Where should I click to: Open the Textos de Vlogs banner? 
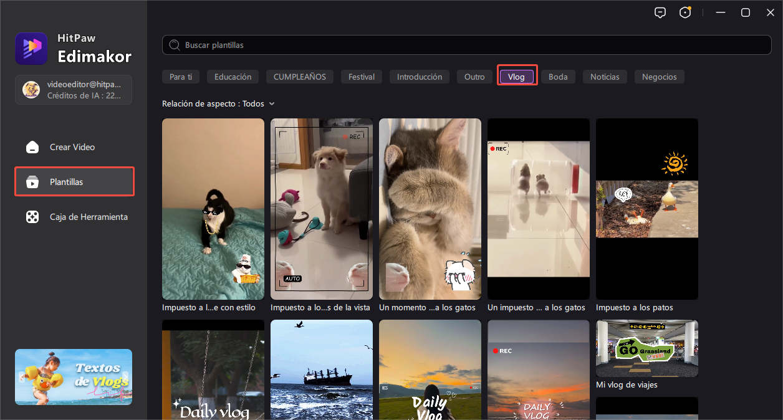[74, 377]
